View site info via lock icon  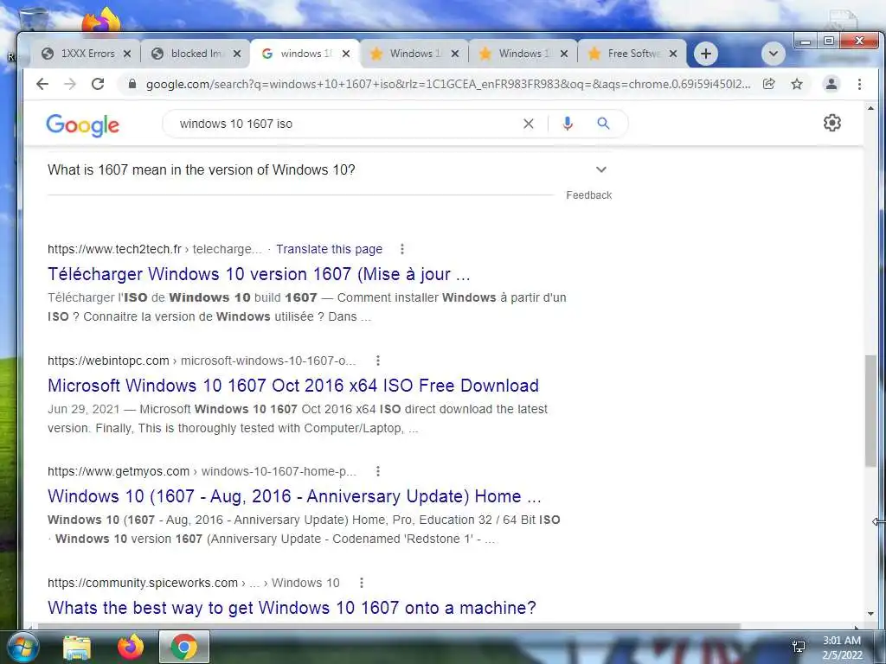click(x=132, y=84)
